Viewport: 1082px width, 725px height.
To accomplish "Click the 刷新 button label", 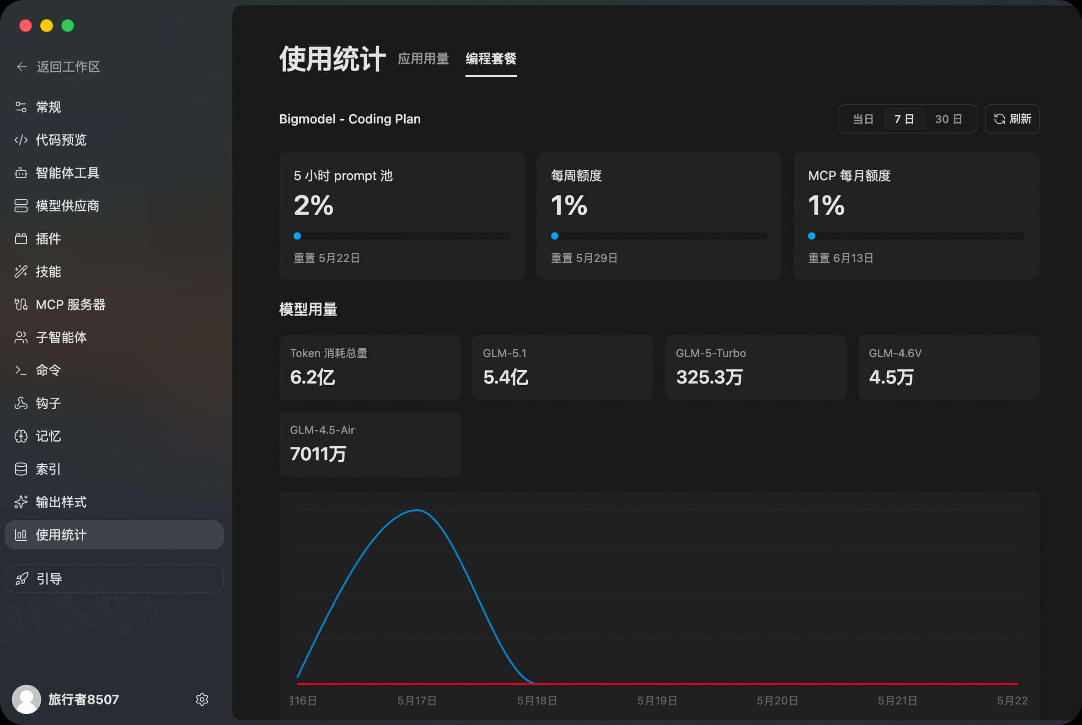I will tap(1020, 119).
